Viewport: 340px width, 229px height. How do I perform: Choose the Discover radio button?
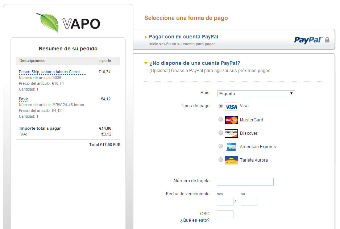point(220,133)
